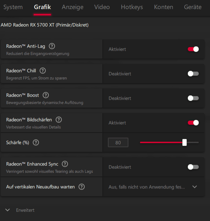Image resolution: width=210 pixels, height=221 pixels.
Task: Disable the Radeon Anti-Lag toggle
Action: 193,49
